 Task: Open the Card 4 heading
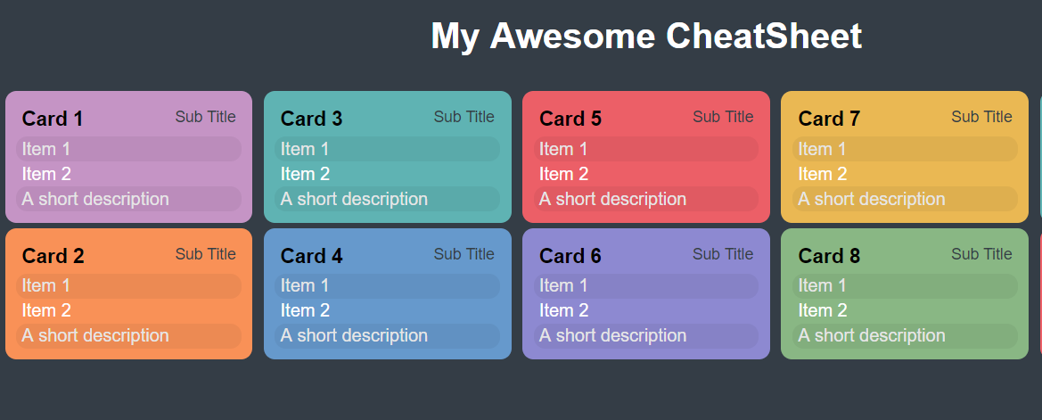pos(311,256)
